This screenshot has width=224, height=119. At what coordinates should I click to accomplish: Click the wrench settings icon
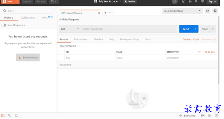click(190, 1)
